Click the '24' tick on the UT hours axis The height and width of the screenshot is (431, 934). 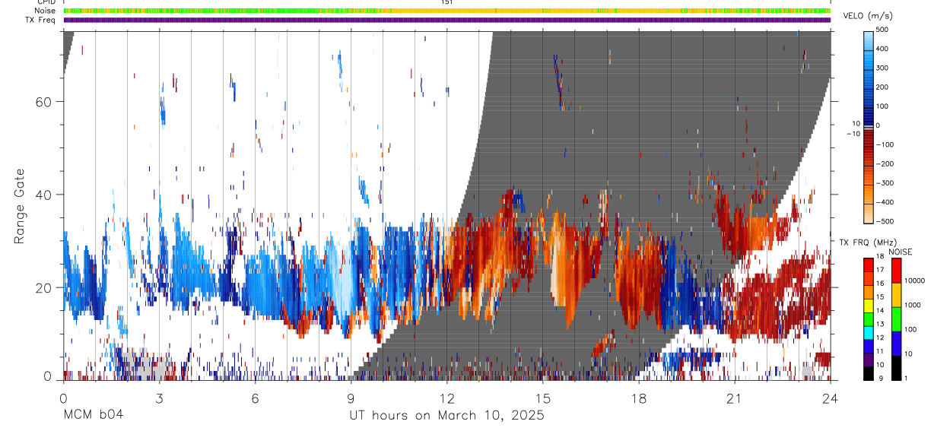(830, 398)
